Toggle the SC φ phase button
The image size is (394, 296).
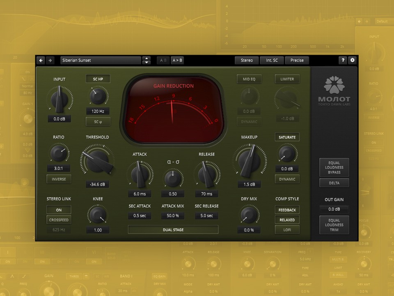(x=98, y=122)
